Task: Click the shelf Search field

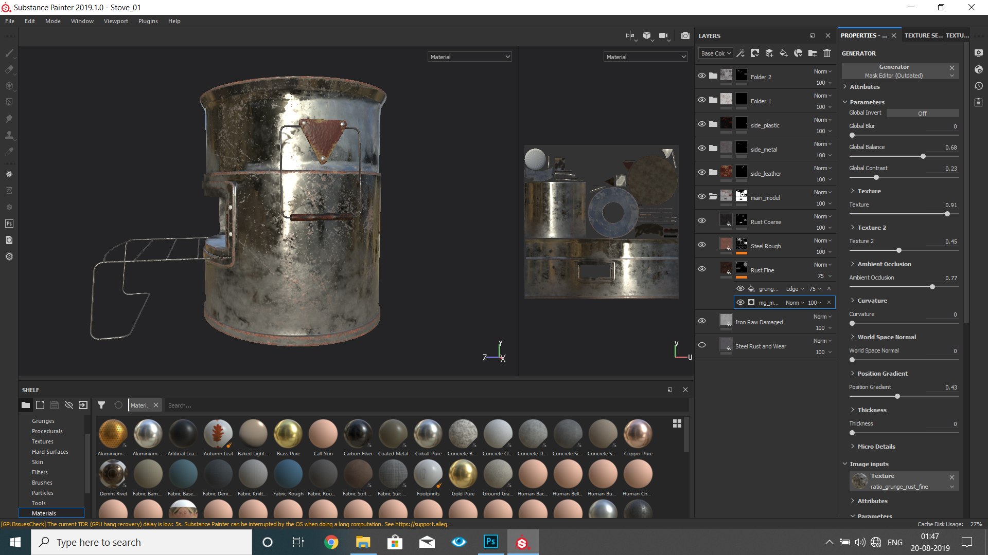Action: (426, 405)
